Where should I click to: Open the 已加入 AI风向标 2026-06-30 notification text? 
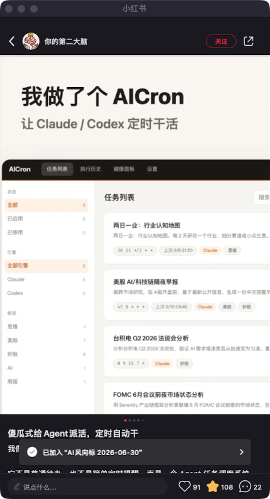point(92,452)
